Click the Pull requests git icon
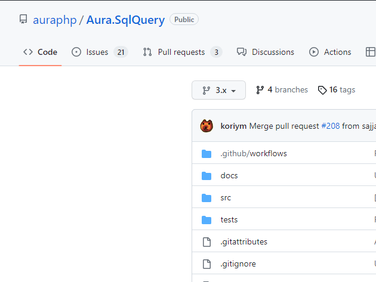This screenshot has width=376, height=282. (x=147, y=52)
